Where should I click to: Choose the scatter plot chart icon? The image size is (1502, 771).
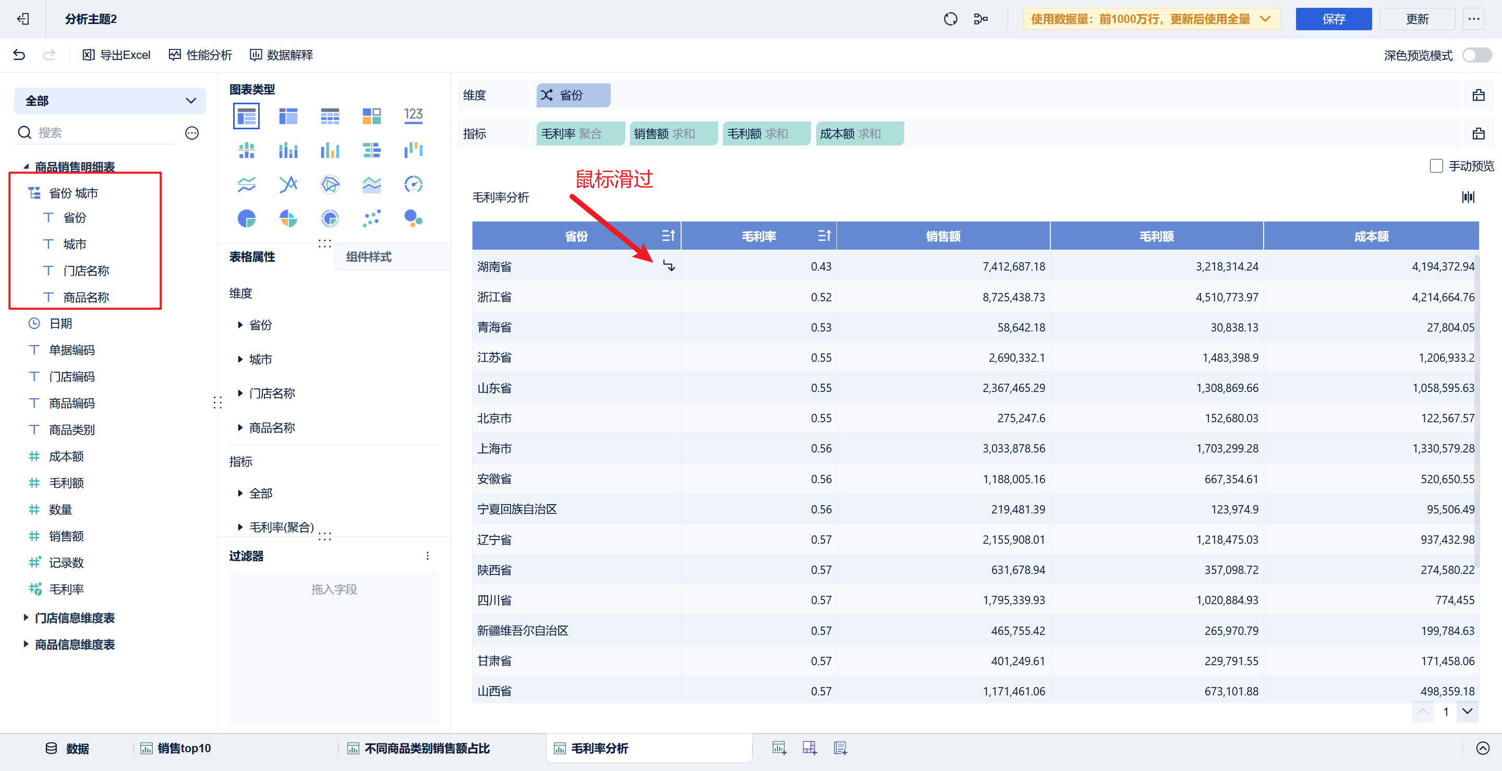coord(371,218)
